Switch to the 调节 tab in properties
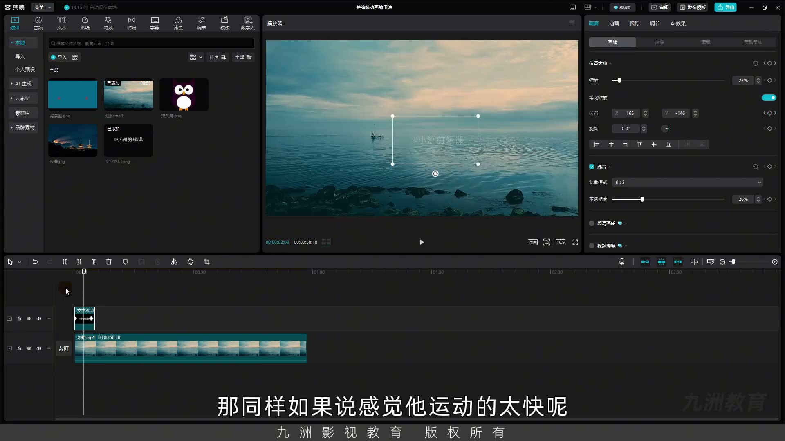 (655, 23)
